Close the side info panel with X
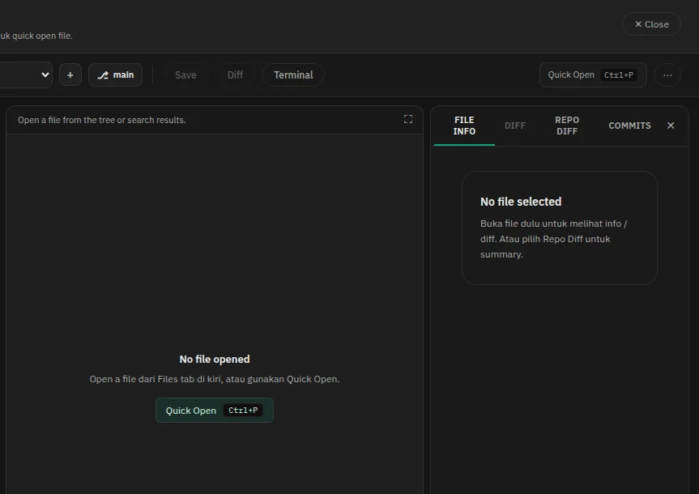The width and height of the screenshot is (699, 494). (671, 126)
